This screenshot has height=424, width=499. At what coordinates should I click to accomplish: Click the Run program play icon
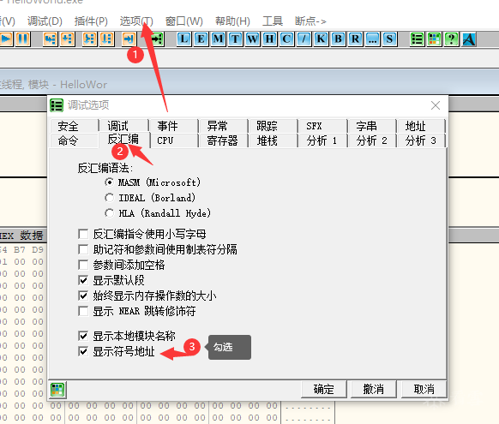tap(6, 39)
